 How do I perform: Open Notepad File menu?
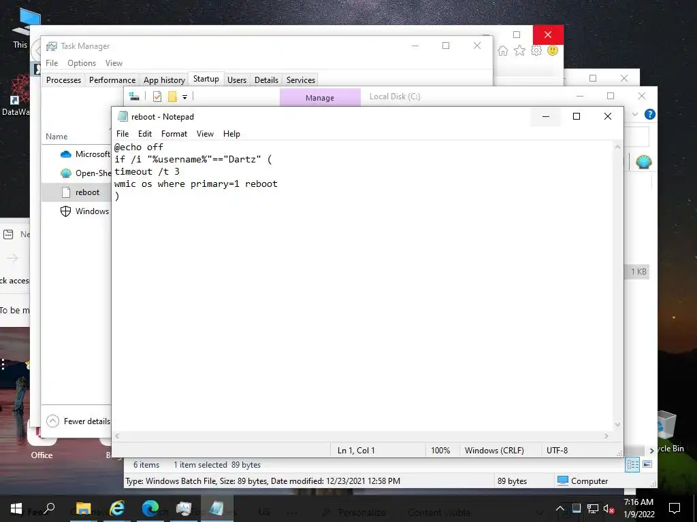coord(123,134)
